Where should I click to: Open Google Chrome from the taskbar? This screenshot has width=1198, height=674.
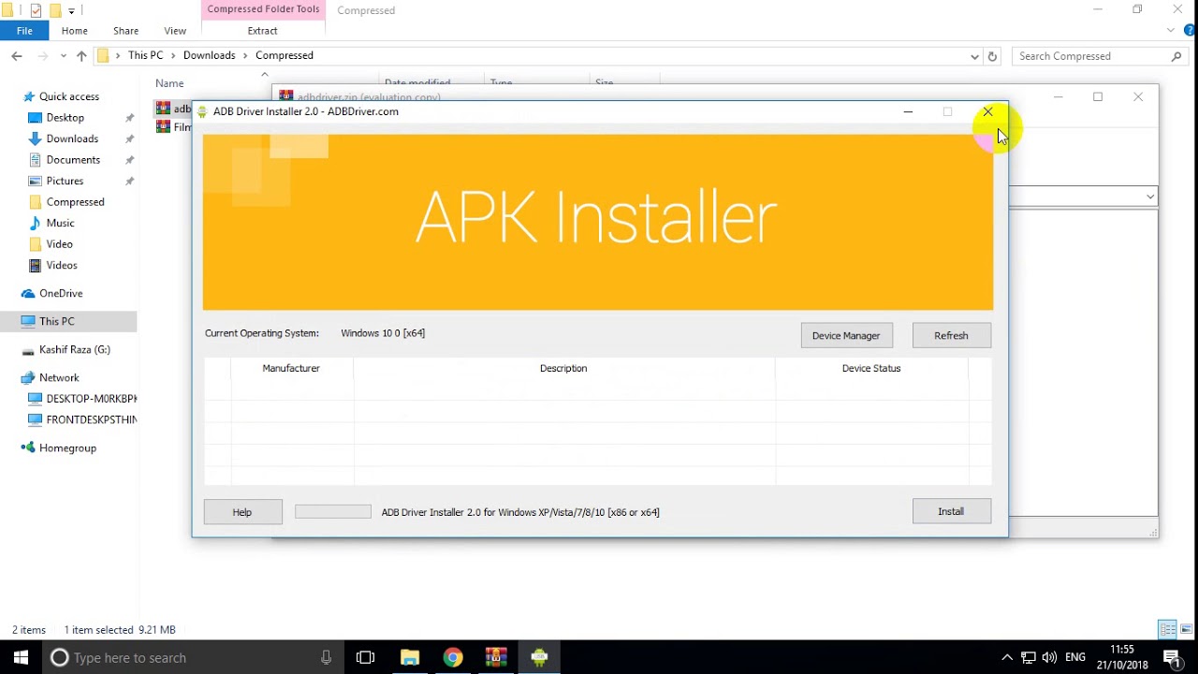pyautogui.click(x=453, y=657)
